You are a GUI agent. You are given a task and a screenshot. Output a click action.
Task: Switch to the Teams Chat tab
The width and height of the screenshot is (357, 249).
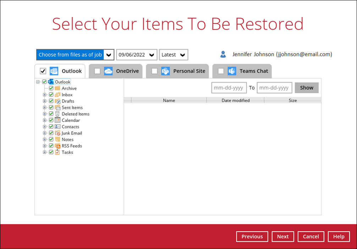(x=253, y=71)
